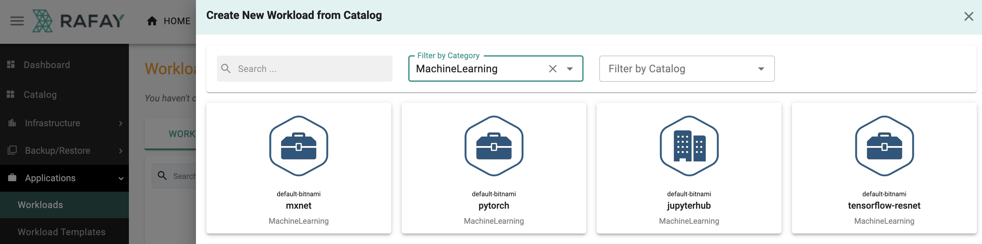Click the catalog search magnifier icon
The height and width of the screenshot is (244, 982).
226,69
